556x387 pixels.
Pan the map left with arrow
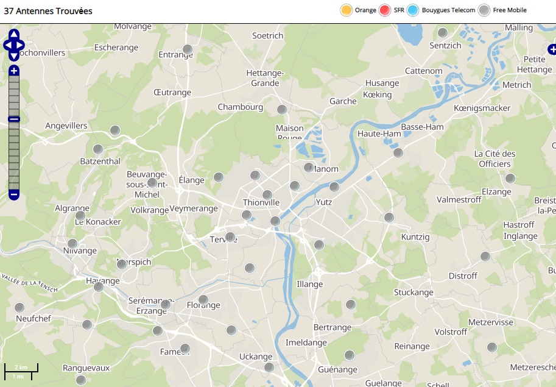click(7, 45)
